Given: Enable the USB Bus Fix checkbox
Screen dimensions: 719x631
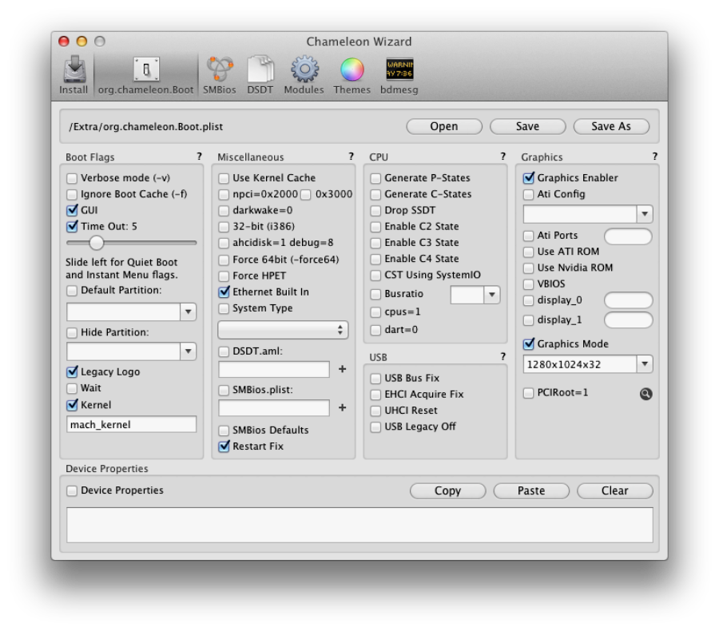Looking at the screenshot, I should click(x=376, y=379).
